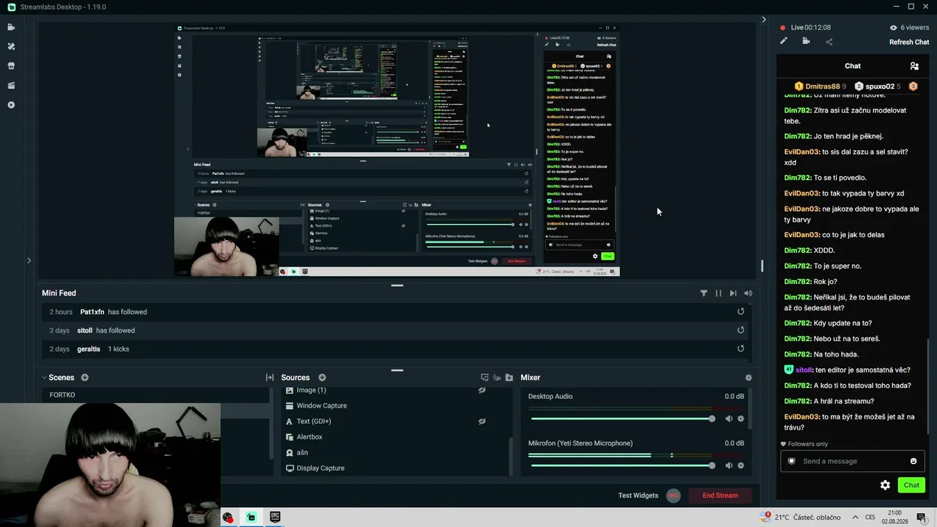Toggle the REC recording button

point(673,496)
